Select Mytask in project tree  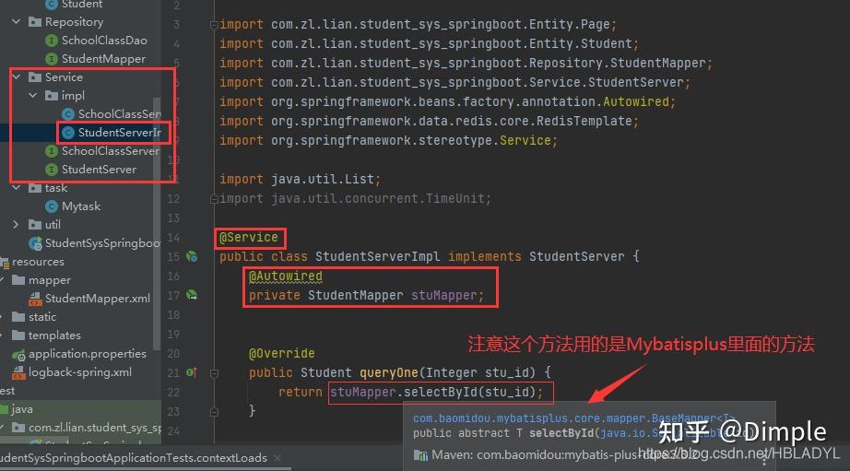tap(81, 206)
